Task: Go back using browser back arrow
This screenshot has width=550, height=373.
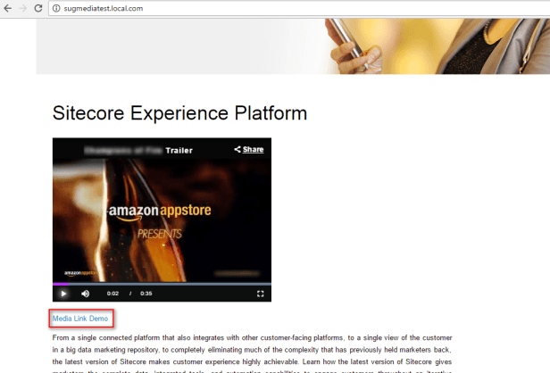Action: tap(8, 8)
